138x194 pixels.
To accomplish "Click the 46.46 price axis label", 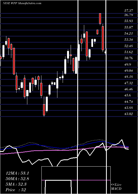I will (x=129, y=89).
